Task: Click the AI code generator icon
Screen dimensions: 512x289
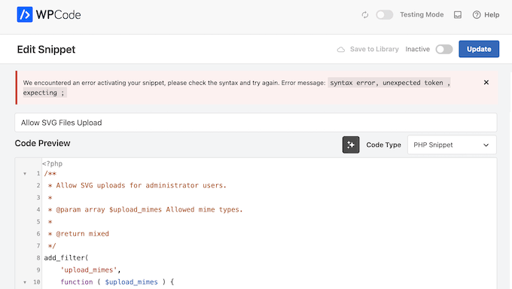Action: tap(351, 144)
